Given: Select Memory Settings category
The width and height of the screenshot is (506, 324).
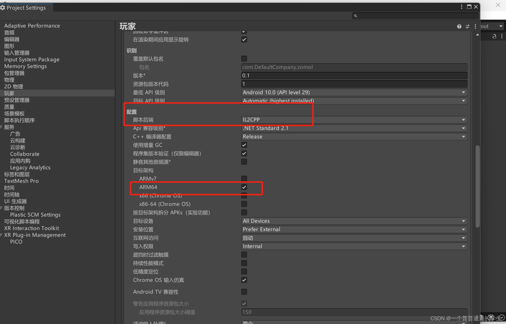Looking at the screenshot, I should coord(25,66).
